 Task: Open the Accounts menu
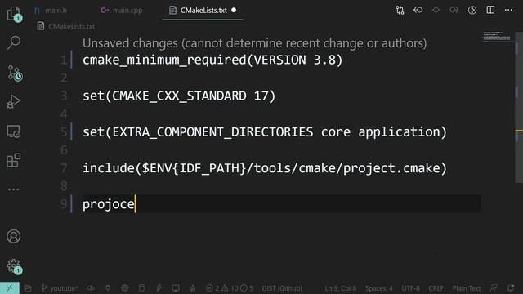click(13, 236)
